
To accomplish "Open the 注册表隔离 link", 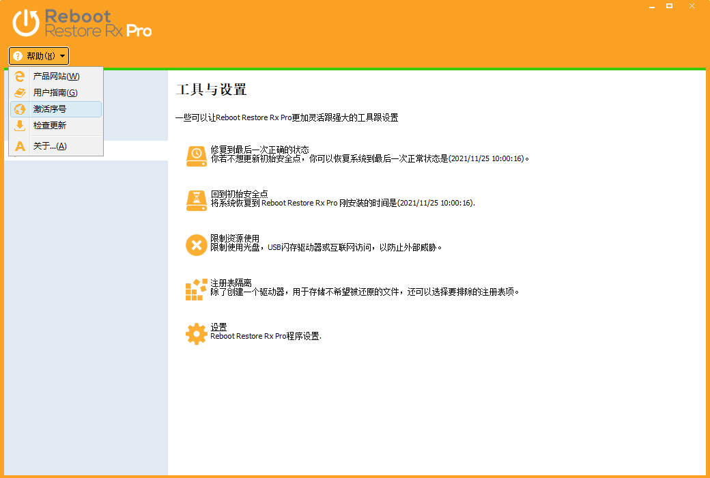I will 231,283.
